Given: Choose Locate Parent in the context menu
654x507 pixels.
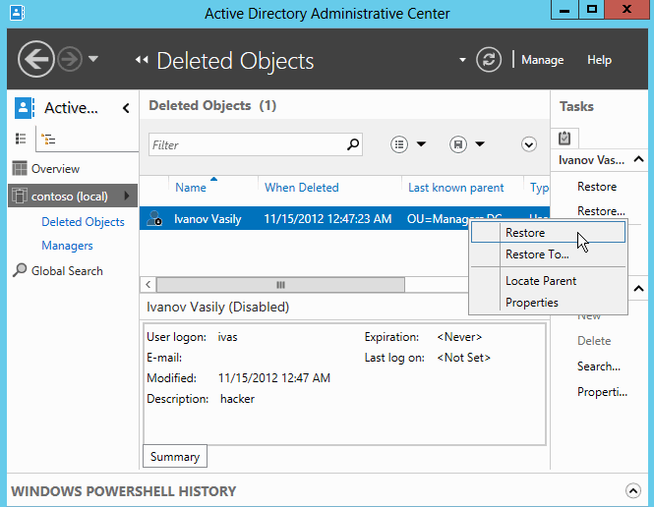Looking at the screenshot, I should (x=548, y=281).
